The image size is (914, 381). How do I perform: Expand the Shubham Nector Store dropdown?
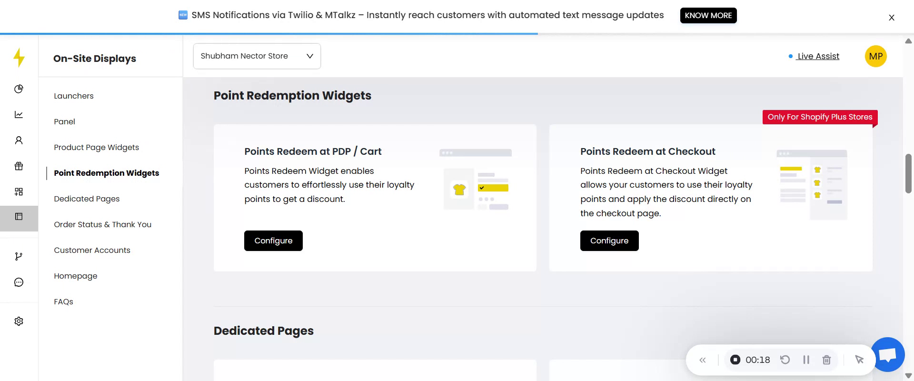[x=257, y=56]
